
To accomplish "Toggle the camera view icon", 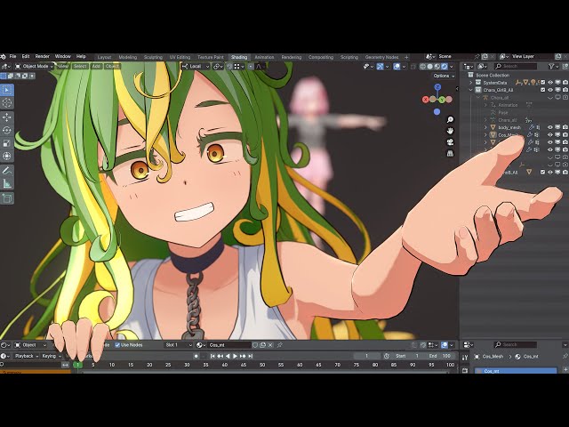I will tap(450, 142).
